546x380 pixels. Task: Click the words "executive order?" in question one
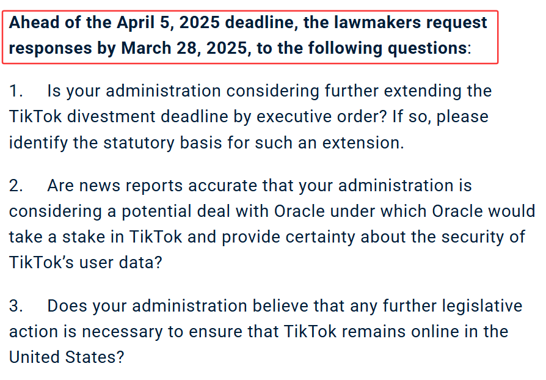[x=321, y=117]
